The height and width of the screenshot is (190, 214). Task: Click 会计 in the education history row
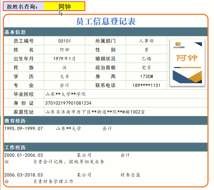point(107,128)
